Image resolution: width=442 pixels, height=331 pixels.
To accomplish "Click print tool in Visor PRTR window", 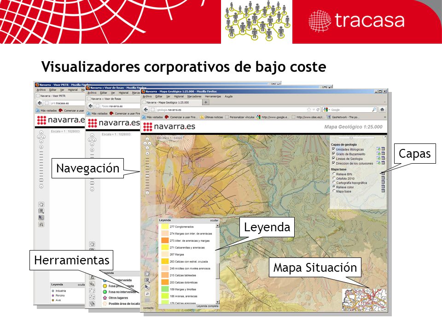I will click(x=41, y=225).
